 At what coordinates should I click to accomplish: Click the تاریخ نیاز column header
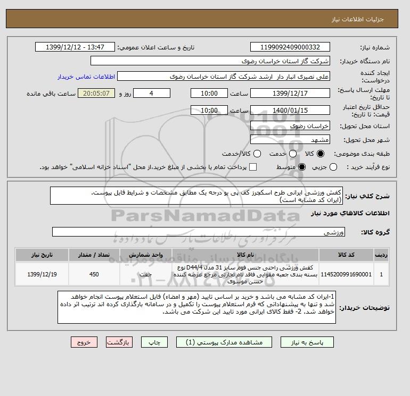click(x=42, y=255)
